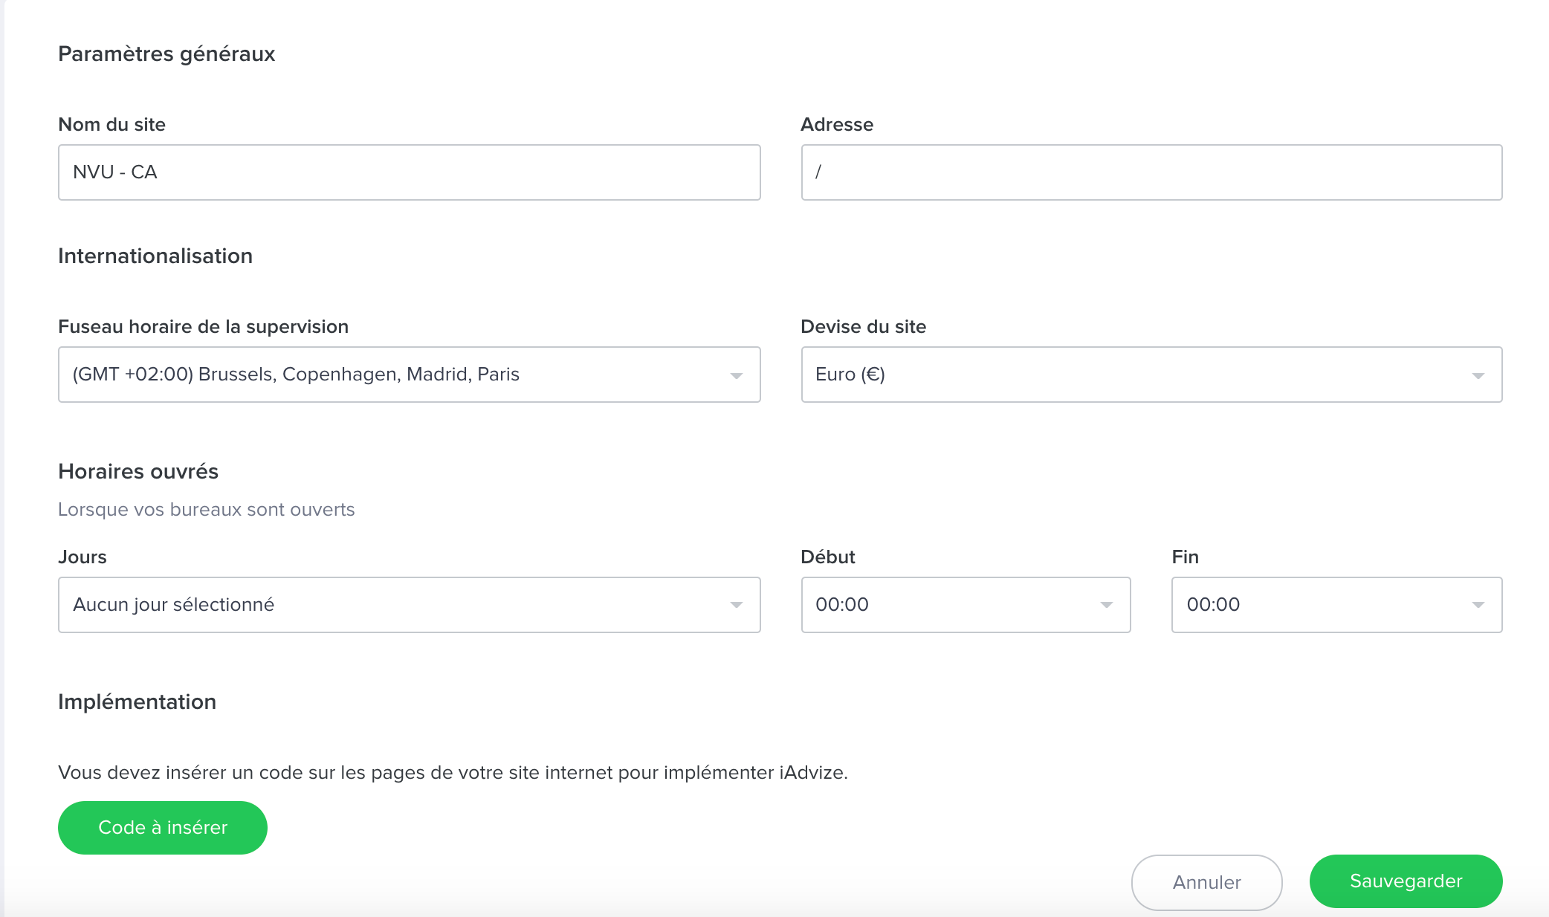Click the Nom du site input field

point(409,172)
